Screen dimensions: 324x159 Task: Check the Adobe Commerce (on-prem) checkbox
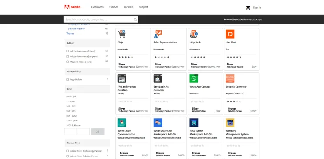click(67, 56)
